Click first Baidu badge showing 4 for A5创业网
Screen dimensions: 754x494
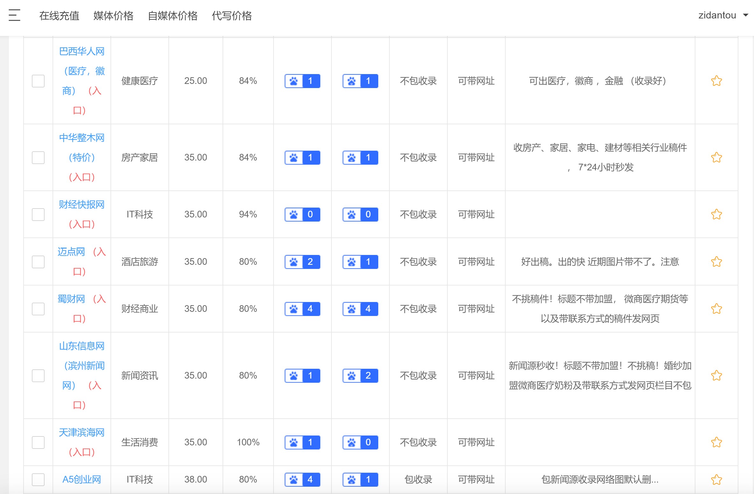tap(302, 479)
